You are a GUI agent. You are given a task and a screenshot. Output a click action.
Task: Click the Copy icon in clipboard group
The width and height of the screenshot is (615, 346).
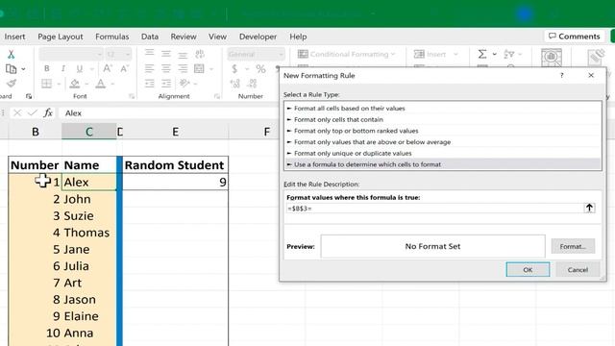pos(11,69)
